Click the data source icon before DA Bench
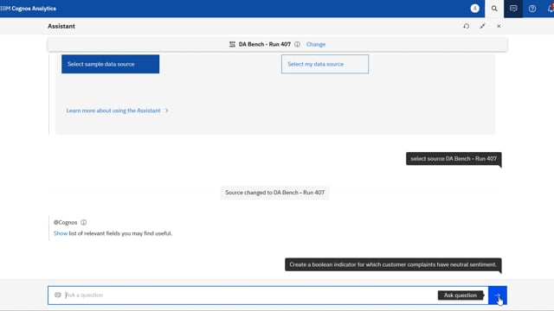 point(232,44)
